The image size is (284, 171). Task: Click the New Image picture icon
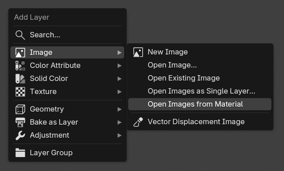pyautogui.click(x=138, y=52)
